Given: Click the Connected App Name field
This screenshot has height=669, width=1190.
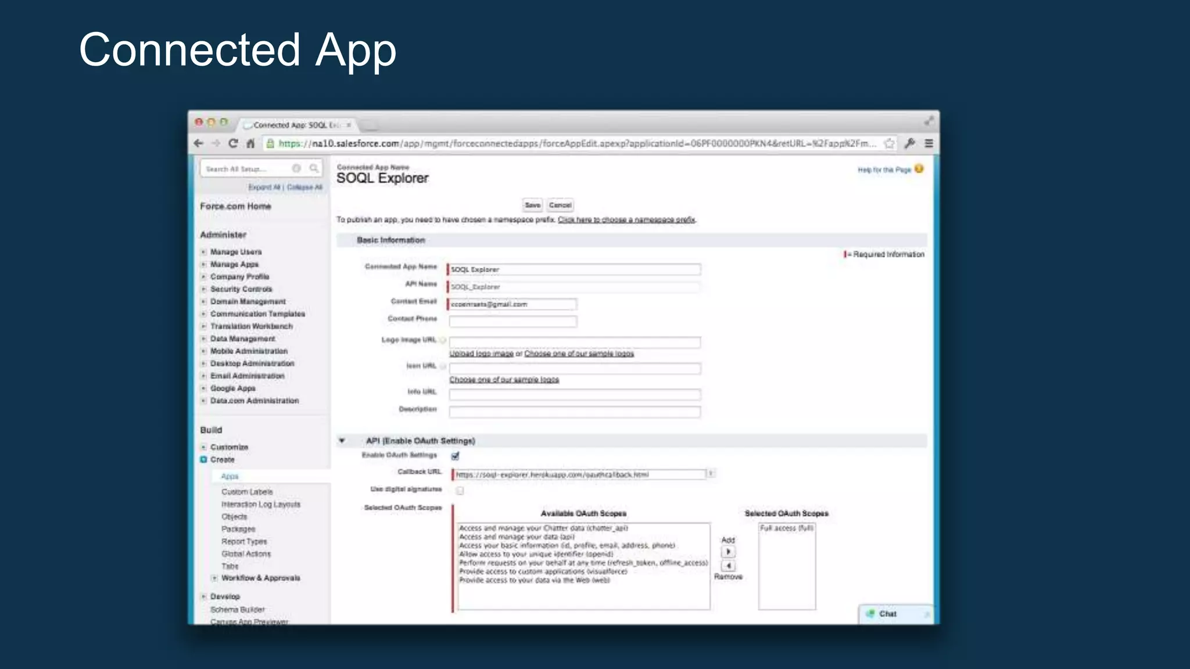Looking at the screenshot, I should pos(574,269).
